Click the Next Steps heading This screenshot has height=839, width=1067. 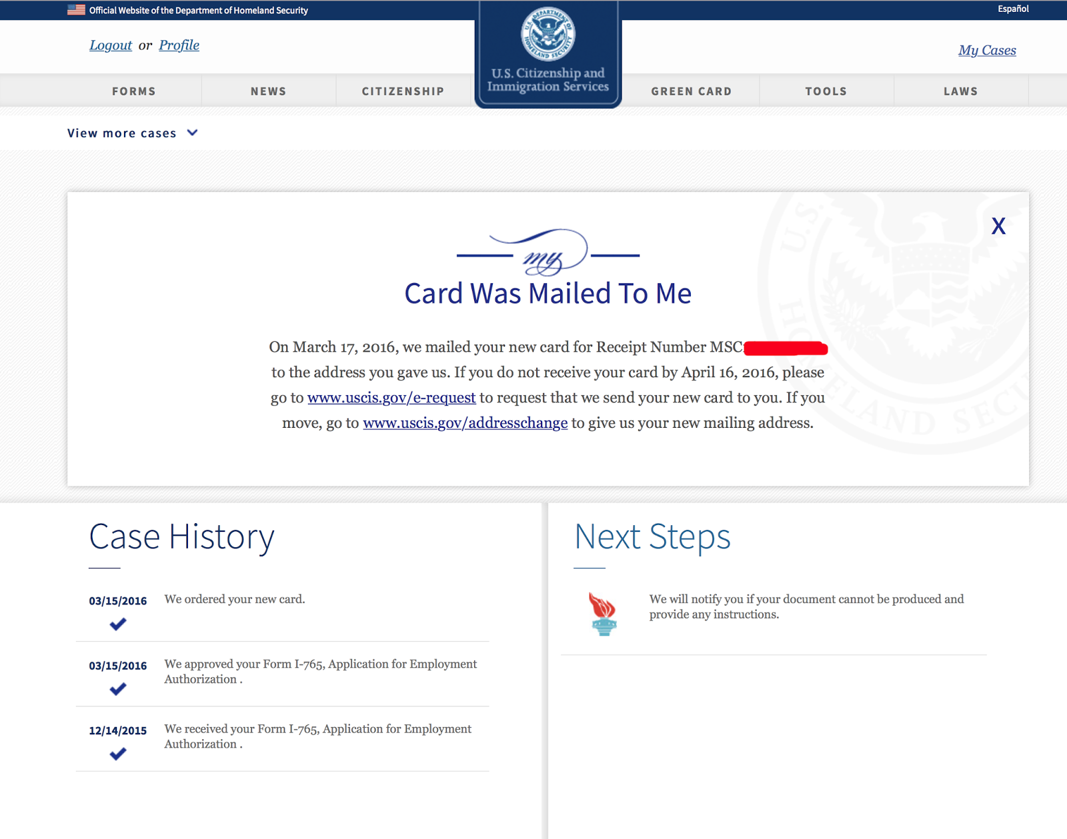(652, 537)
